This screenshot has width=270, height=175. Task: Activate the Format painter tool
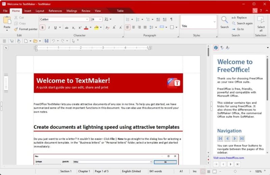26,29
